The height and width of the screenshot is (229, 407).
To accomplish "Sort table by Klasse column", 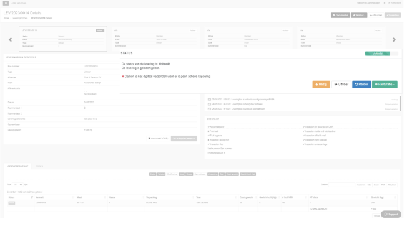I will 126,197.
